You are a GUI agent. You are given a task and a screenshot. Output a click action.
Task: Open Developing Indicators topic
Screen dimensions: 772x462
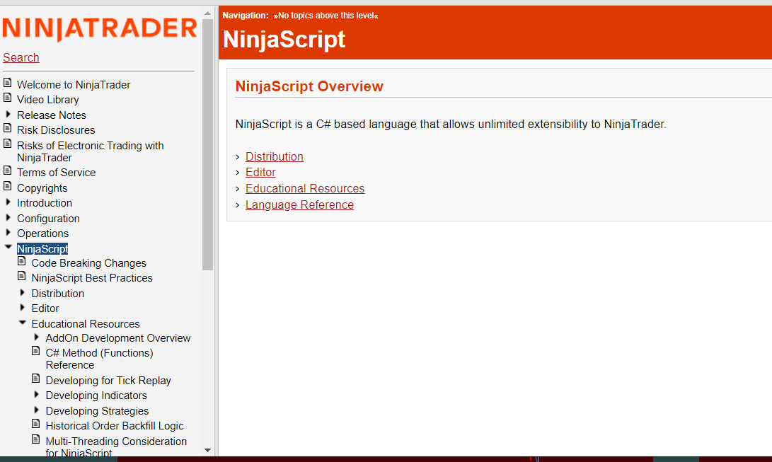point(96,395)
